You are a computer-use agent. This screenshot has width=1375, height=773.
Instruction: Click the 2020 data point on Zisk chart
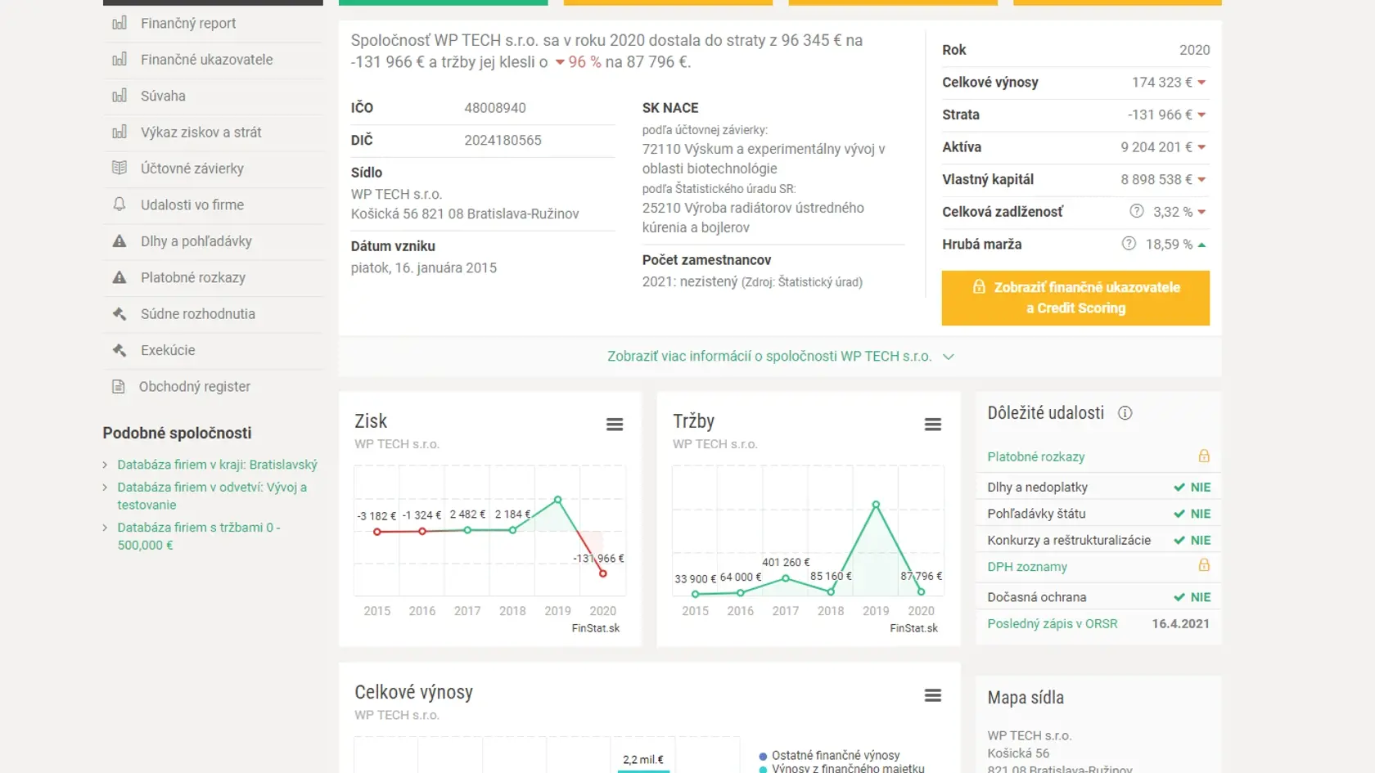(602, 573)
